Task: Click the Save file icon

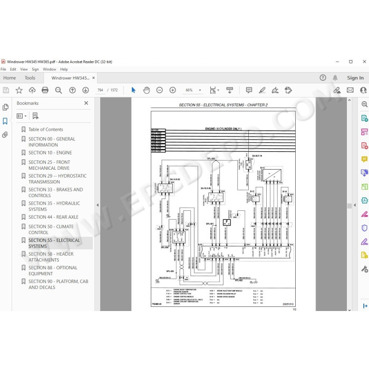Action: pos(6,90)
